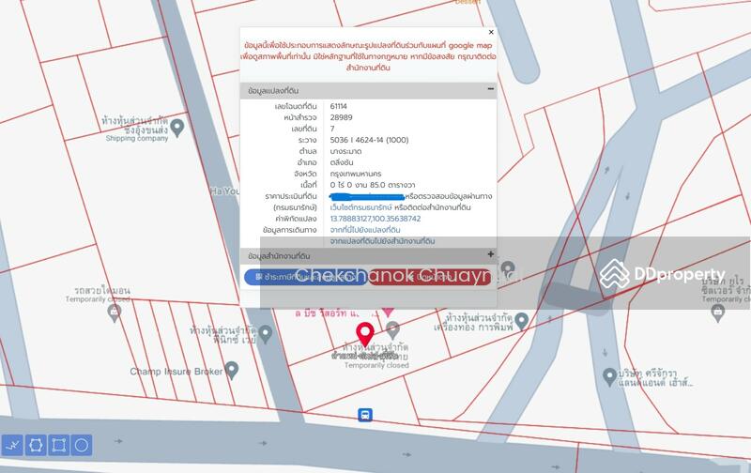Open directions จากแปลงที่ดินไปยังสำนักงานที่ดิน link
Viewport: 751px width, 473px height.
click(381, 241)
